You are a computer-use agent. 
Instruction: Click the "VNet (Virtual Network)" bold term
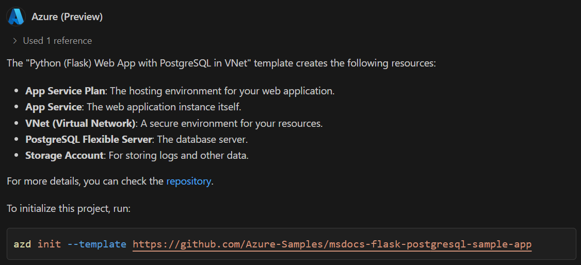(x=80, y=124)
